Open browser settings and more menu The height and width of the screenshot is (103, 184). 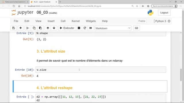click(181, 6)
